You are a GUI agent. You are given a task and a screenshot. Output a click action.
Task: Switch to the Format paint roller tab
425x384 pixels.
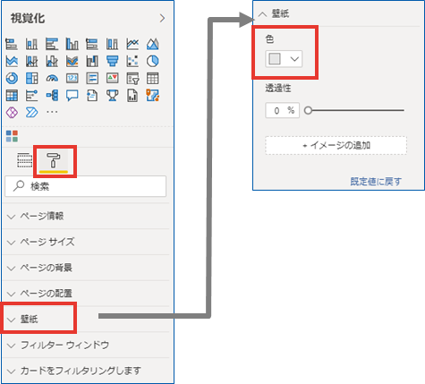click(54, 160)
